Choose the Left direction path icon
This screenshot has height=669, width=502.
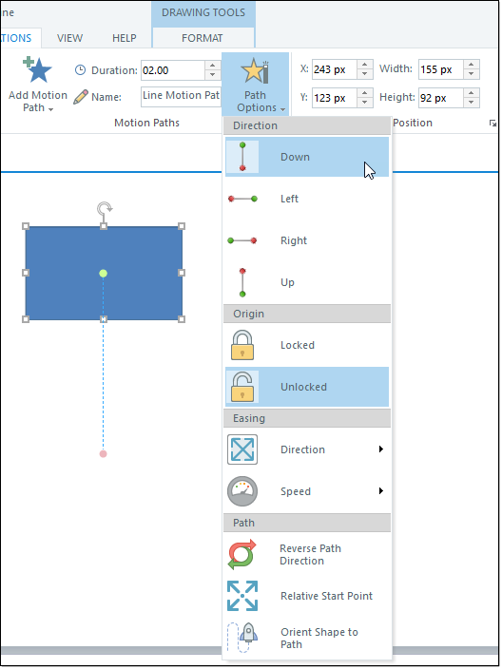[242, 199]
